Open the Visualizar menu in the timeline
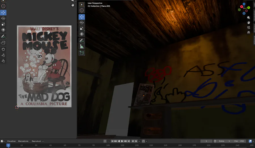 point(11,141)
